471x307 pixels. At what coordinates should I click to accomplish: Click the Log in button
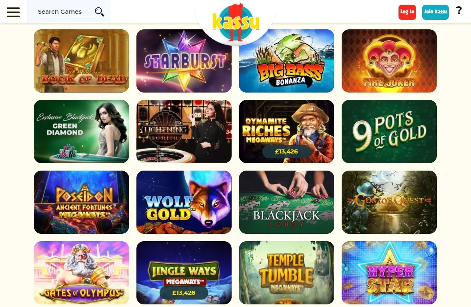407,12
